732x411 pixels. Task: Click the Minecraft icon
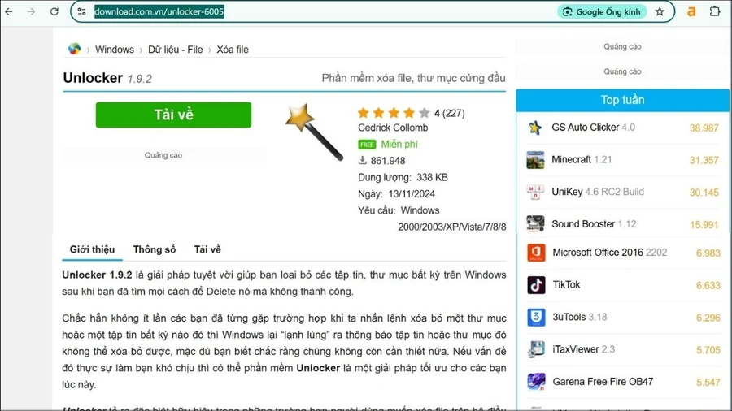535,160
